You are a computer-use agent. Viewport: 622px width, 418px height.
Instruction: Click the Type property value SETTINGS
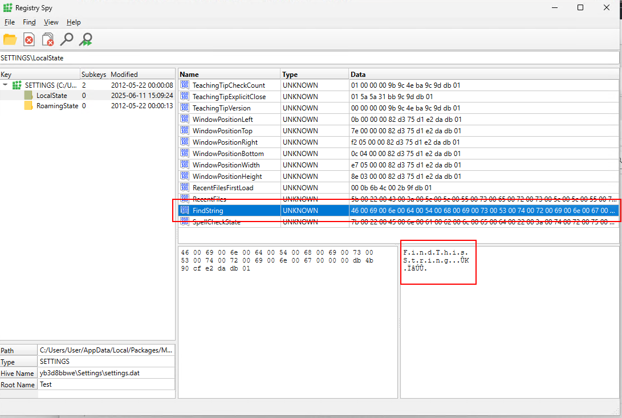(x=106, y=362)
